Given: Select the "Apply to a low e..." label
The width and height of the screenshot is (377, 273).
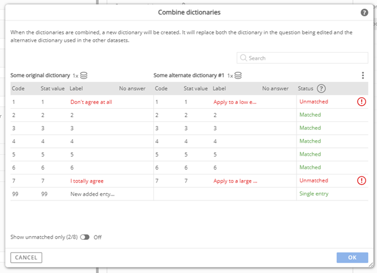Looking at the screenshot, I should pos(235,102).
